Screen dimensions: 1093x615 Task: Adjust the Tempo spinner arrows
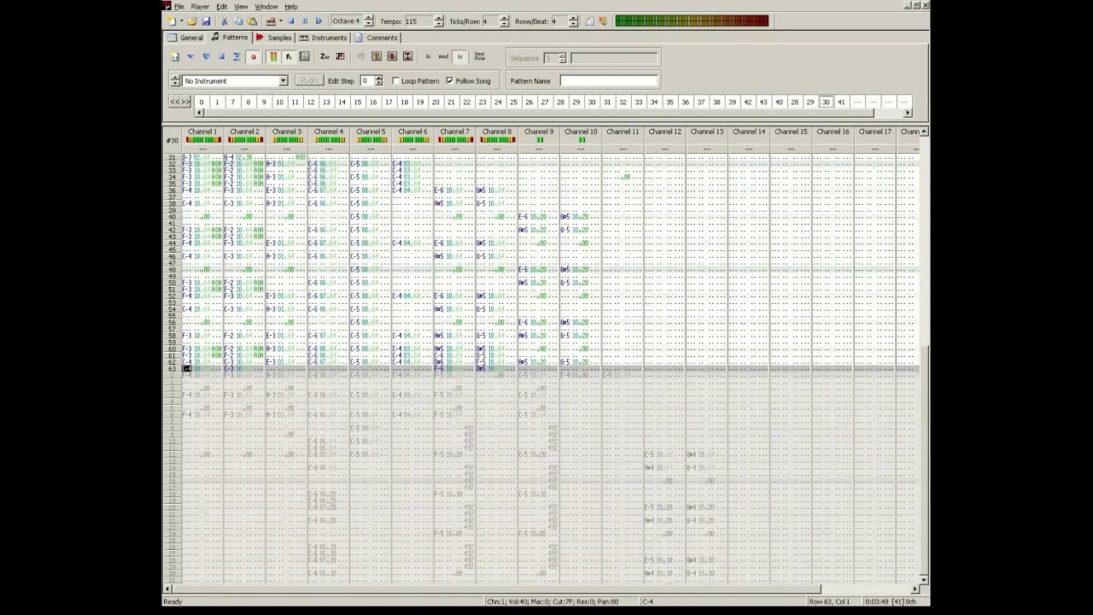(x=439, y=21)
